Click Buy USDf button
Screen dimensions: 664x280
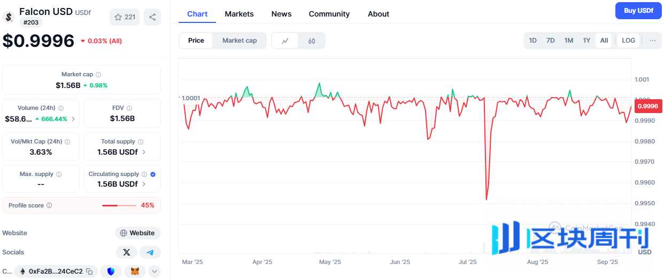point(638,11)
